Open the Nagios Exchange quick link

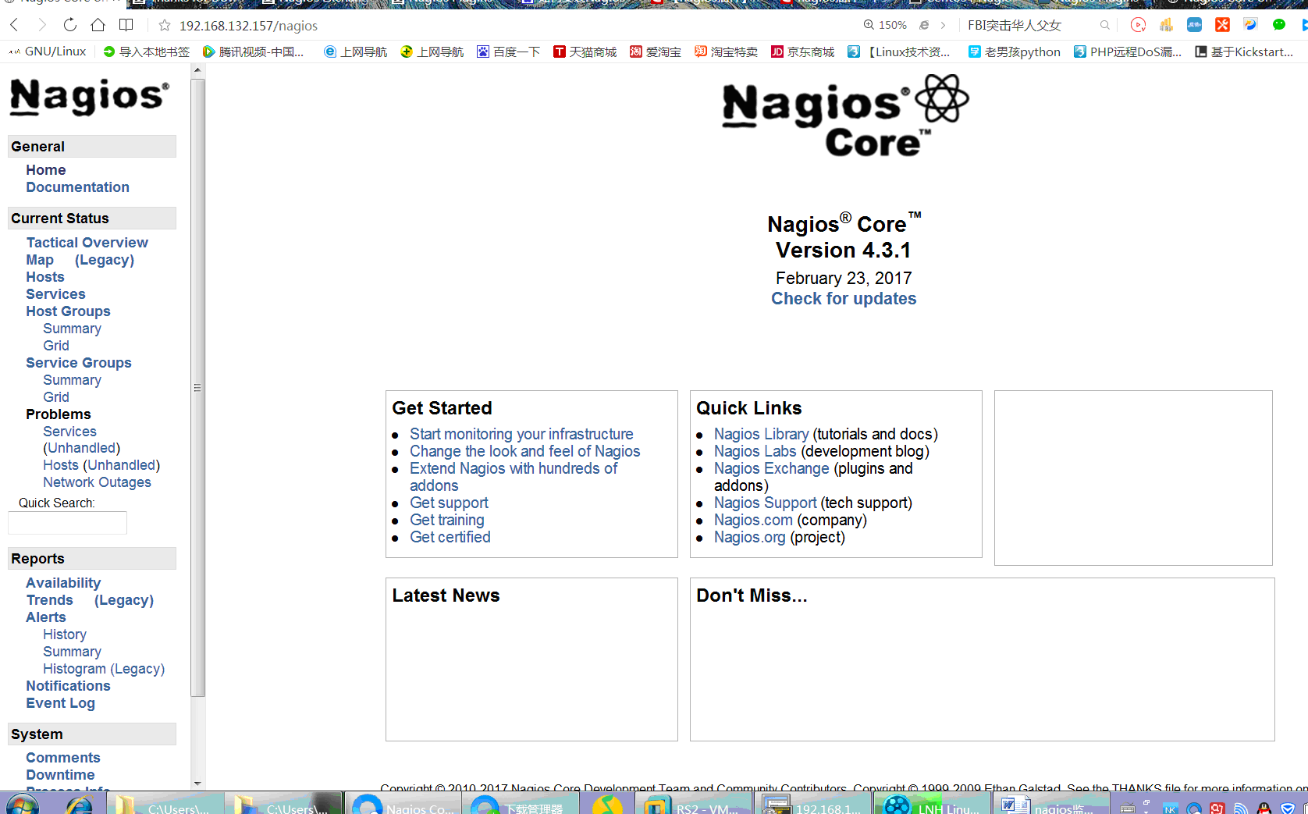[x=771, y=468]
